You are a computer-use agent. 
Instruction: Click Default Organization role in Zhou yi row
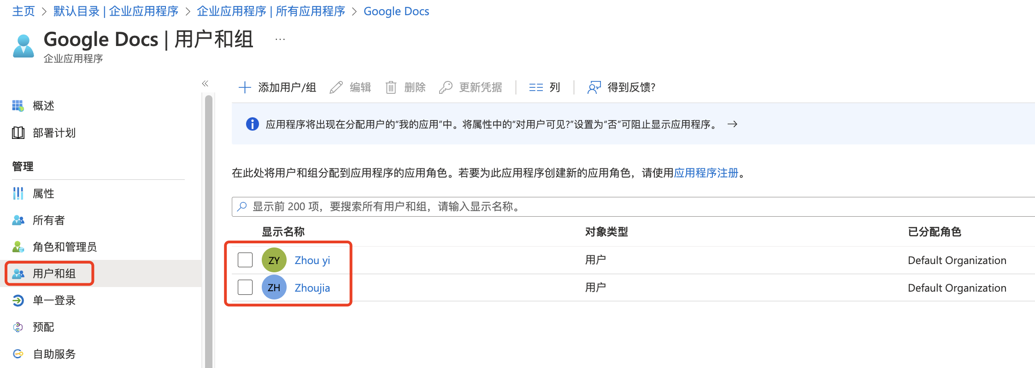click(x=957, y=260)
